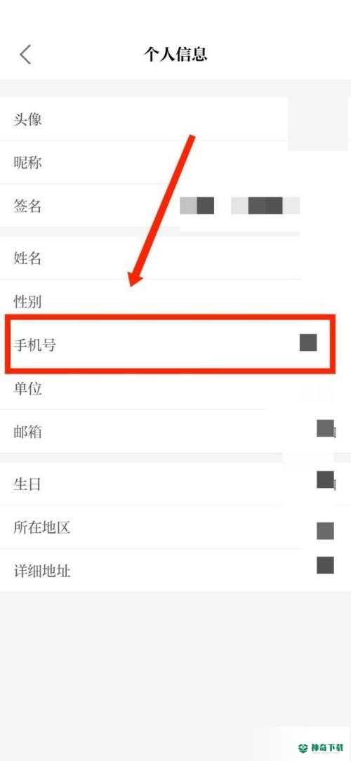Click the gray block in 生日 row
Viewport: 351px width, 761px height.
325,479
